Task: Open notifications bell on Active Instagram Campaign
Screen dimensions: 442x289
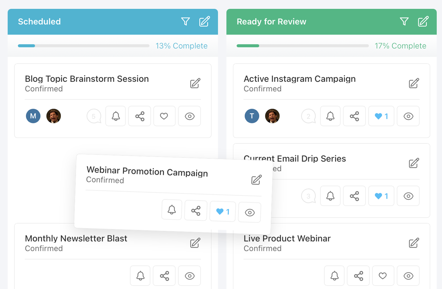Action: click(x=330, y=116)
